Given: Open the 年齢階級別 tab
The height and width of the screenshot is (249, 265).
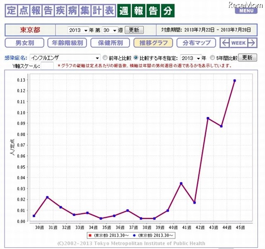Looking at the screenshot, I should click(x=67, y=43).
